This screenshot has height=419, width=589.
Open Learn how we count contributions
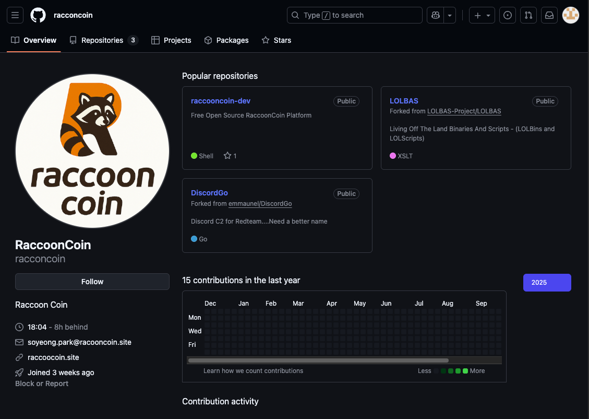tap(253, 371)
